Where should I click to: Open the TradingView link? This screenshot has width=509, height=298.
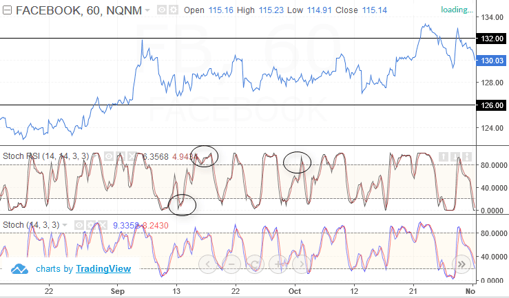103,268
